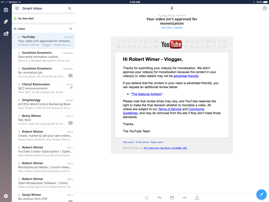Click the YouTube logo in the email
The width and height of the screenshot is (269, 202).
point(172,44)
